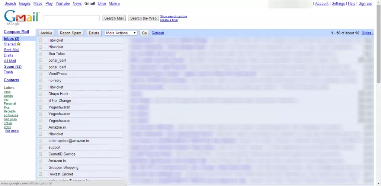Open the Sent Mail folder
Viewport: 381px width, 186px height.
coord(12,50)
